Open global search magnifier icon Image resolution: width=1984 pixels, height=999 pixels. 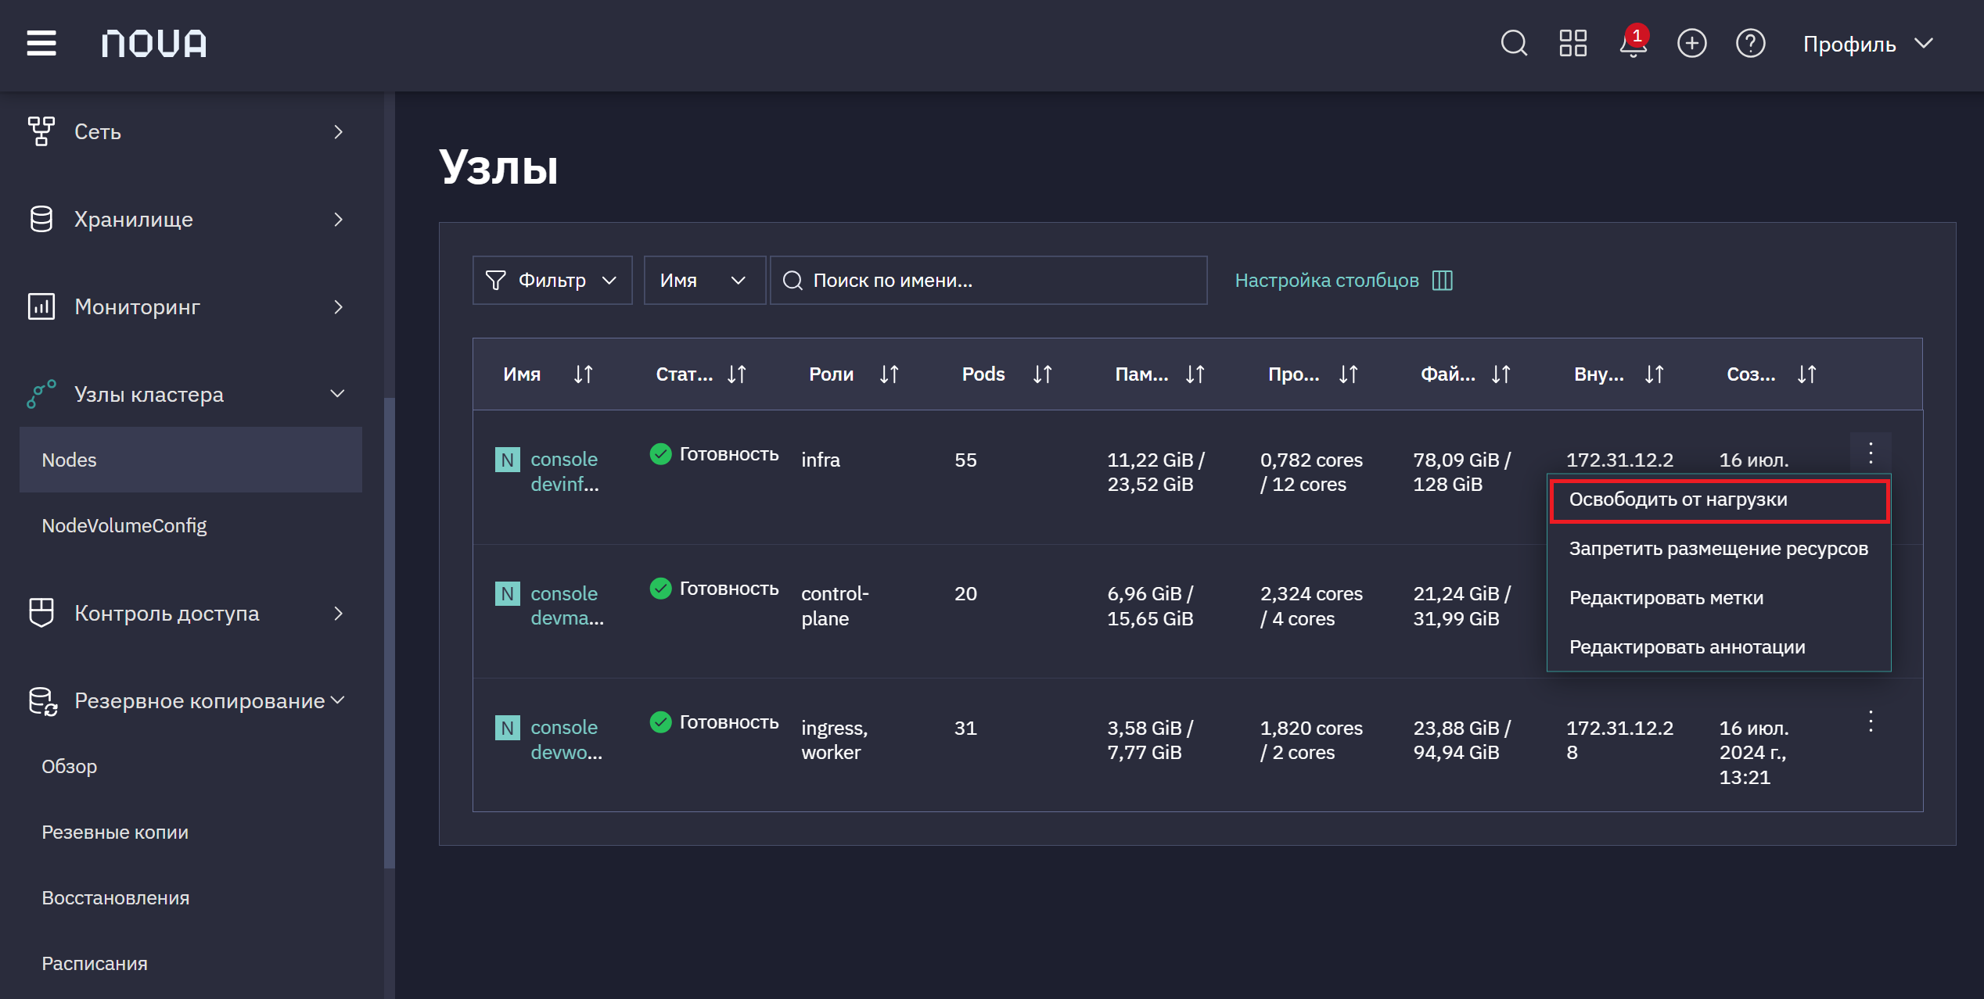[x=1514, y=43]
